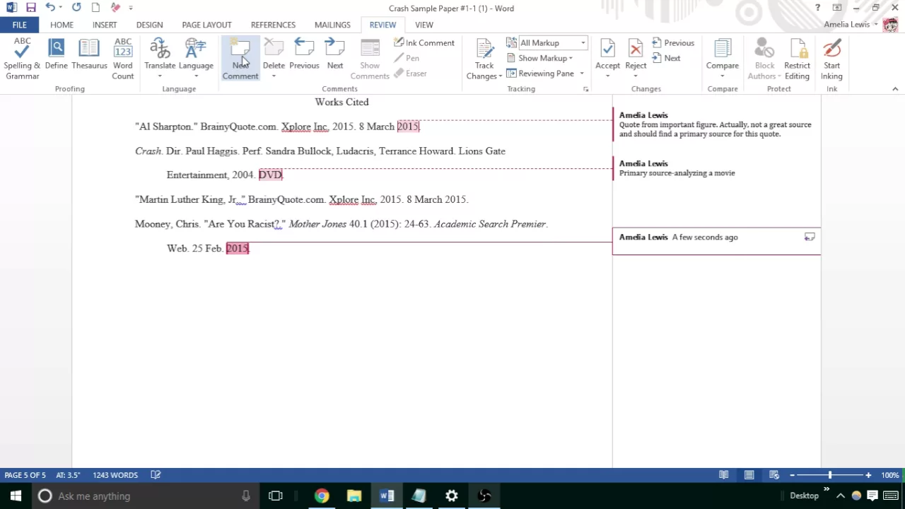
Task: Redo the last action
Action: pos(76,8)
